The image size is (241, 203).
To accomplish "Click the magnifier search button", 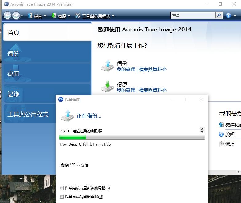I will [x=219, y=15].
